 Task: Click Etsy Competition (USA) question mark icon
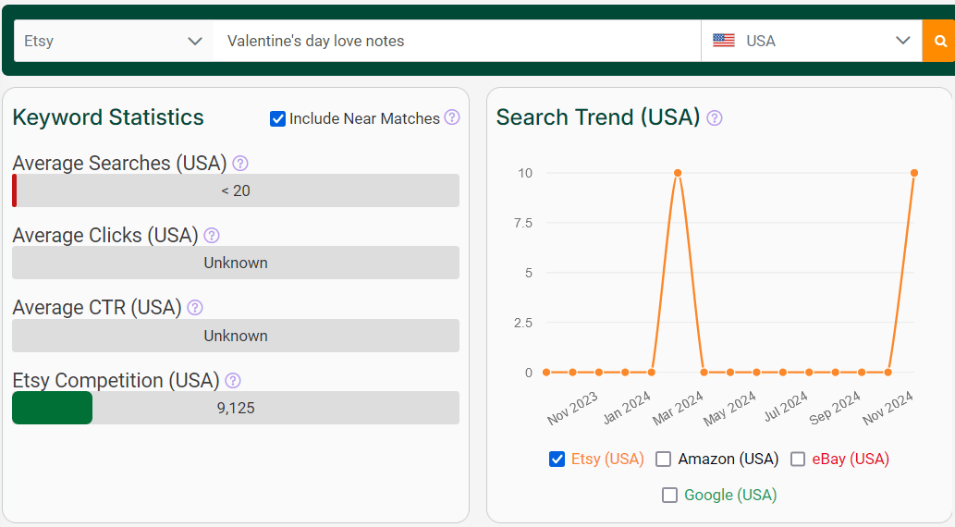tap(233, 381)
